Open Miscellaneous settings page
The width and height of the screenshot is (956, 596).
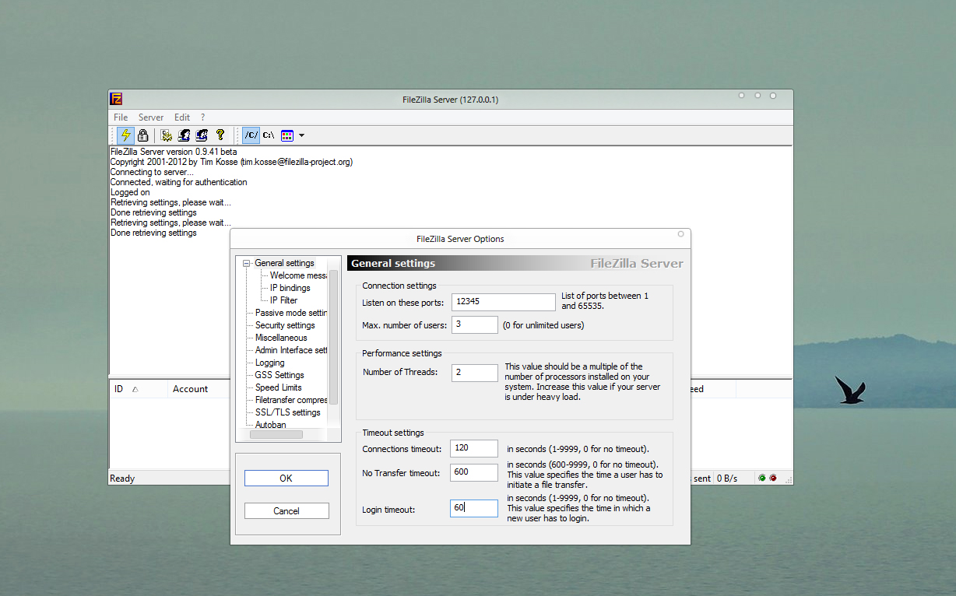pos(281,338)
